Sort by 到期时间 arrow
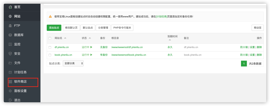 point(170,40)
